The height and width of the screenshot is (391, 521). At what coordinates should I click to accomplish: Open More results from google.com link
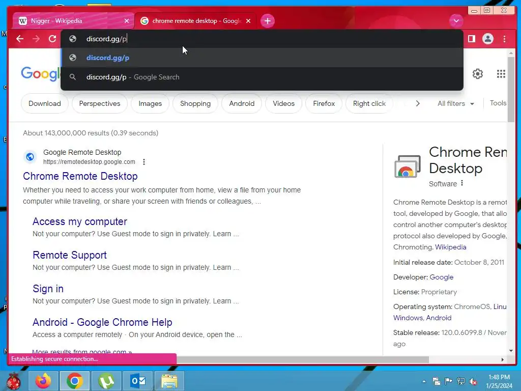click(x=82, y=351)
